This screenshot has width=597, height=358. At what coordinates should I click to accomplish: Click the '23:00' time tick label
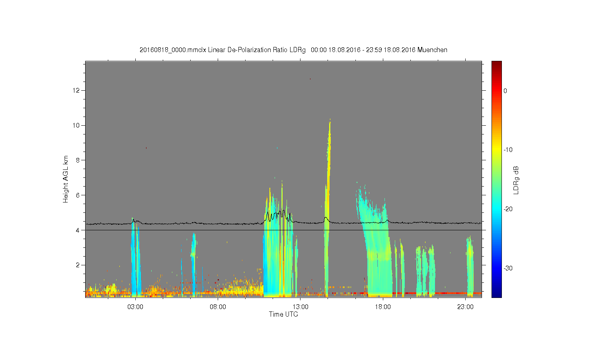[465, 307]
